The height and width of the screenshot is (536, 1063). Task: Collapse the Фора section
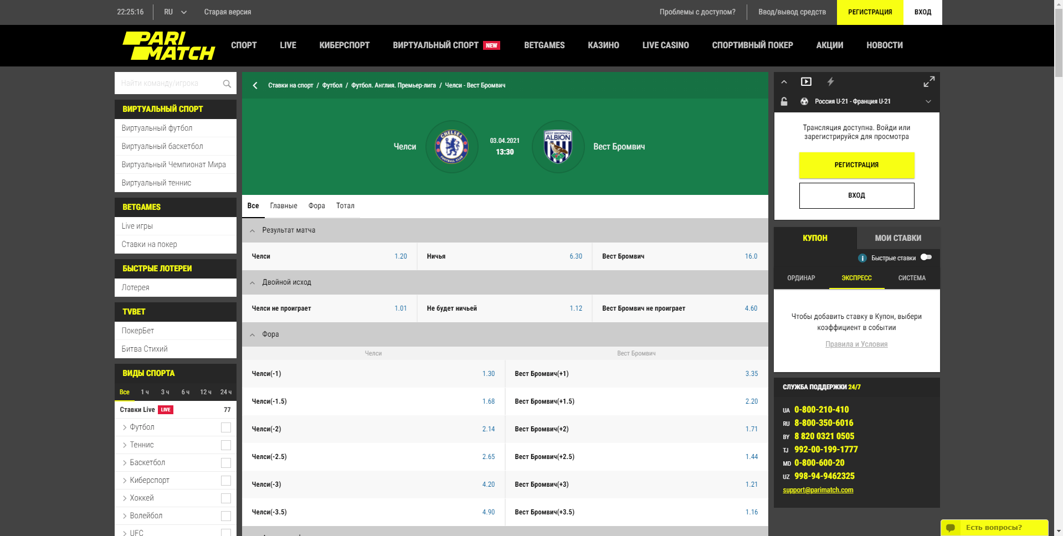click(253, 335)
